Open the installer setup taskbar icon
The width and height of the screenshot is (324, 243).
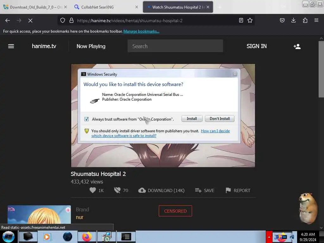point(107,237)
